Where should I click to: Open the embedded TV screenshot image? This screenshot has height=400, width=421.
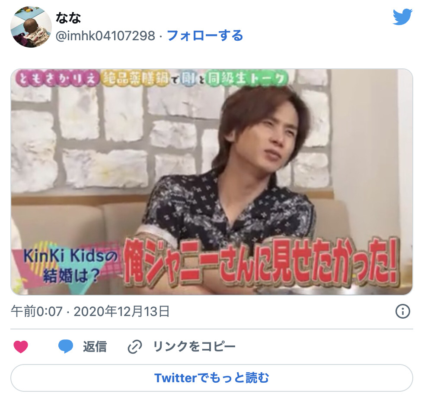pyautogui.click(x=211, y=182)
